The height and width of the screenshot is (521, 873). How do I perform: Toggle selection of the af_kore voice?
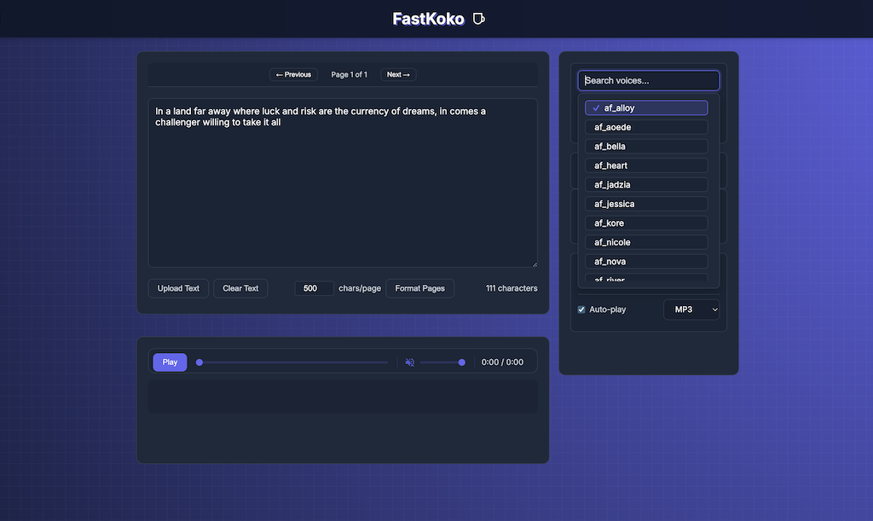[x=645, y=223]
